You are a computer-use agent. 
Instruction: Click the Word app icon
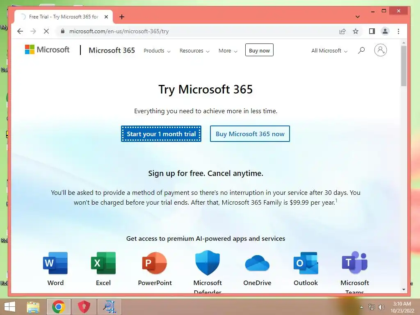(x=55, y=263)
